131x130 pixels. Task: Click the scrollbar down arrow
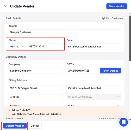[x=130, y=120]
